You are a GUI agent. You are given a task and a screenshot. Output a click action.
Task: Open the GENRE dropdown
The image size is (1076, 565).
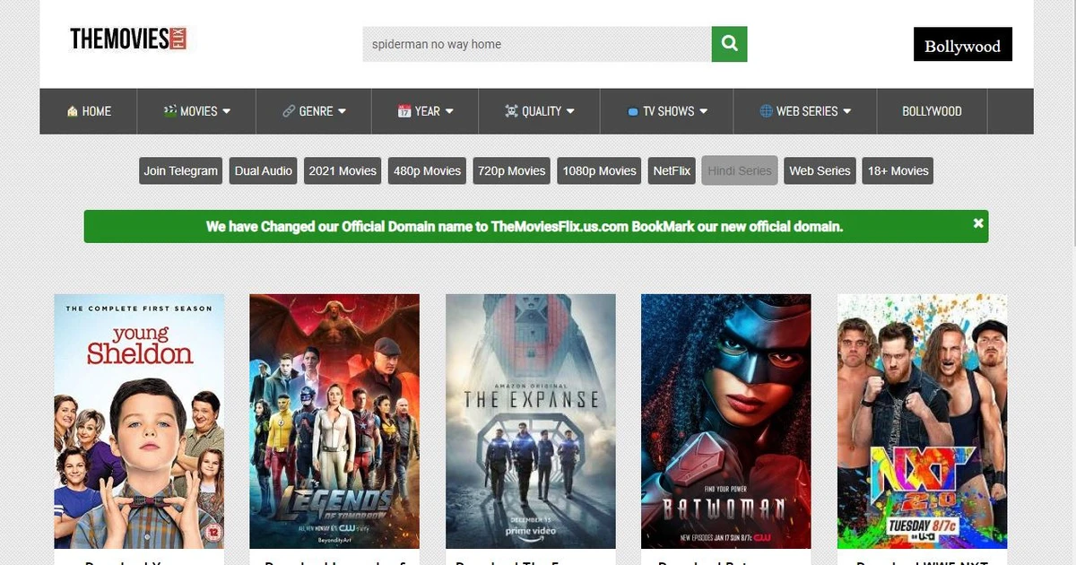point(312,111)
